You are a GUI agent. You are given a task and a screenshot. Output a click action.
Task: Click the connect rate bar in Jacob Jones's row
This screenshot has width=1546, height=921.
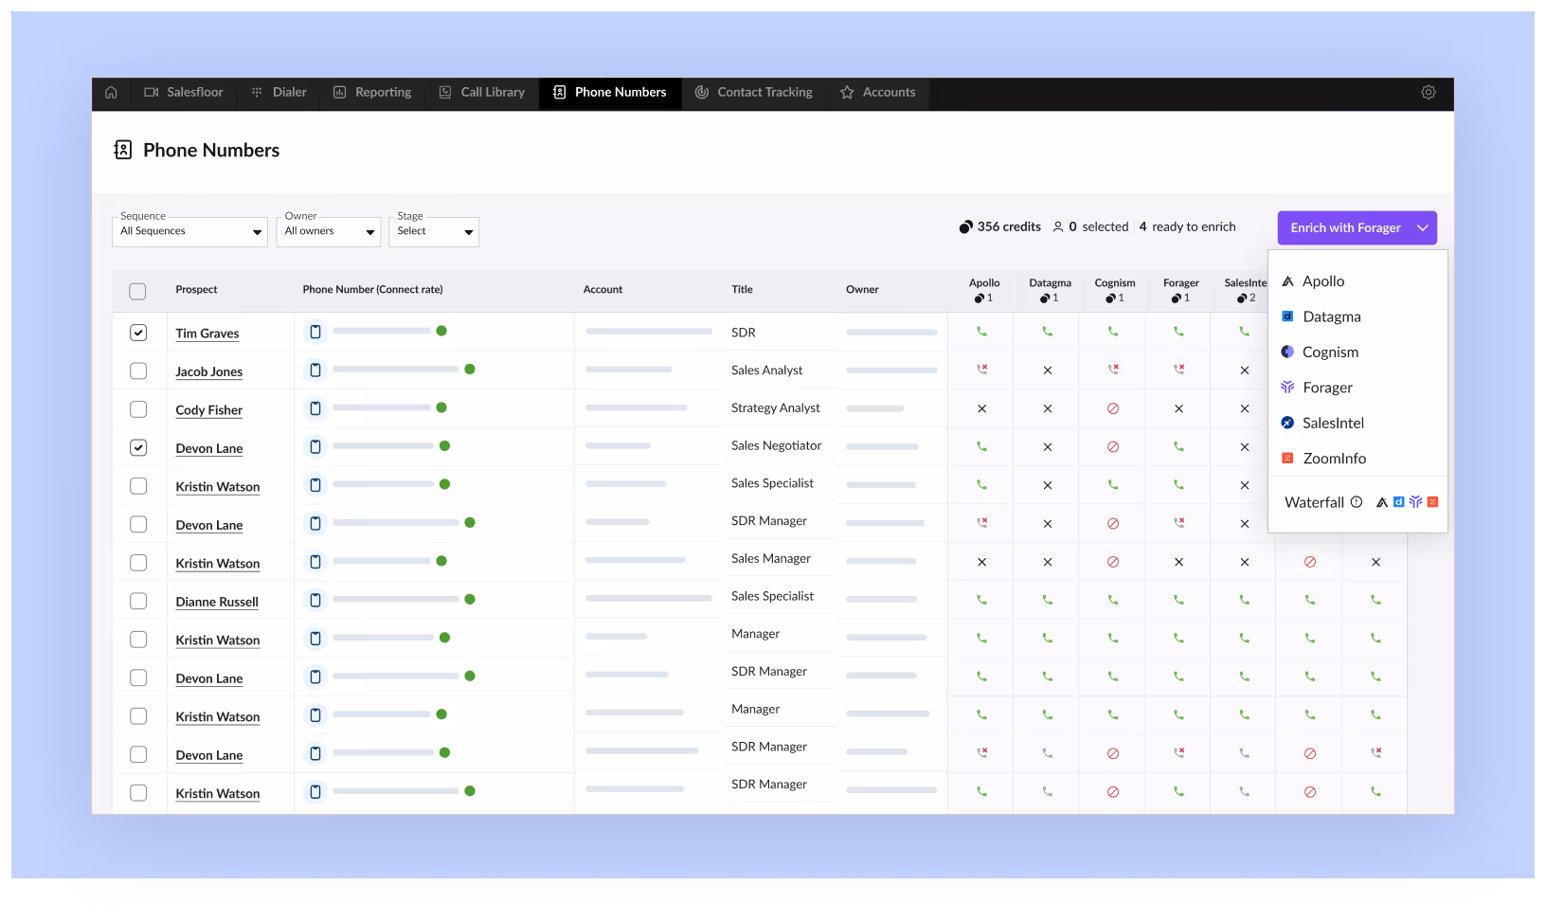(396, 370)
